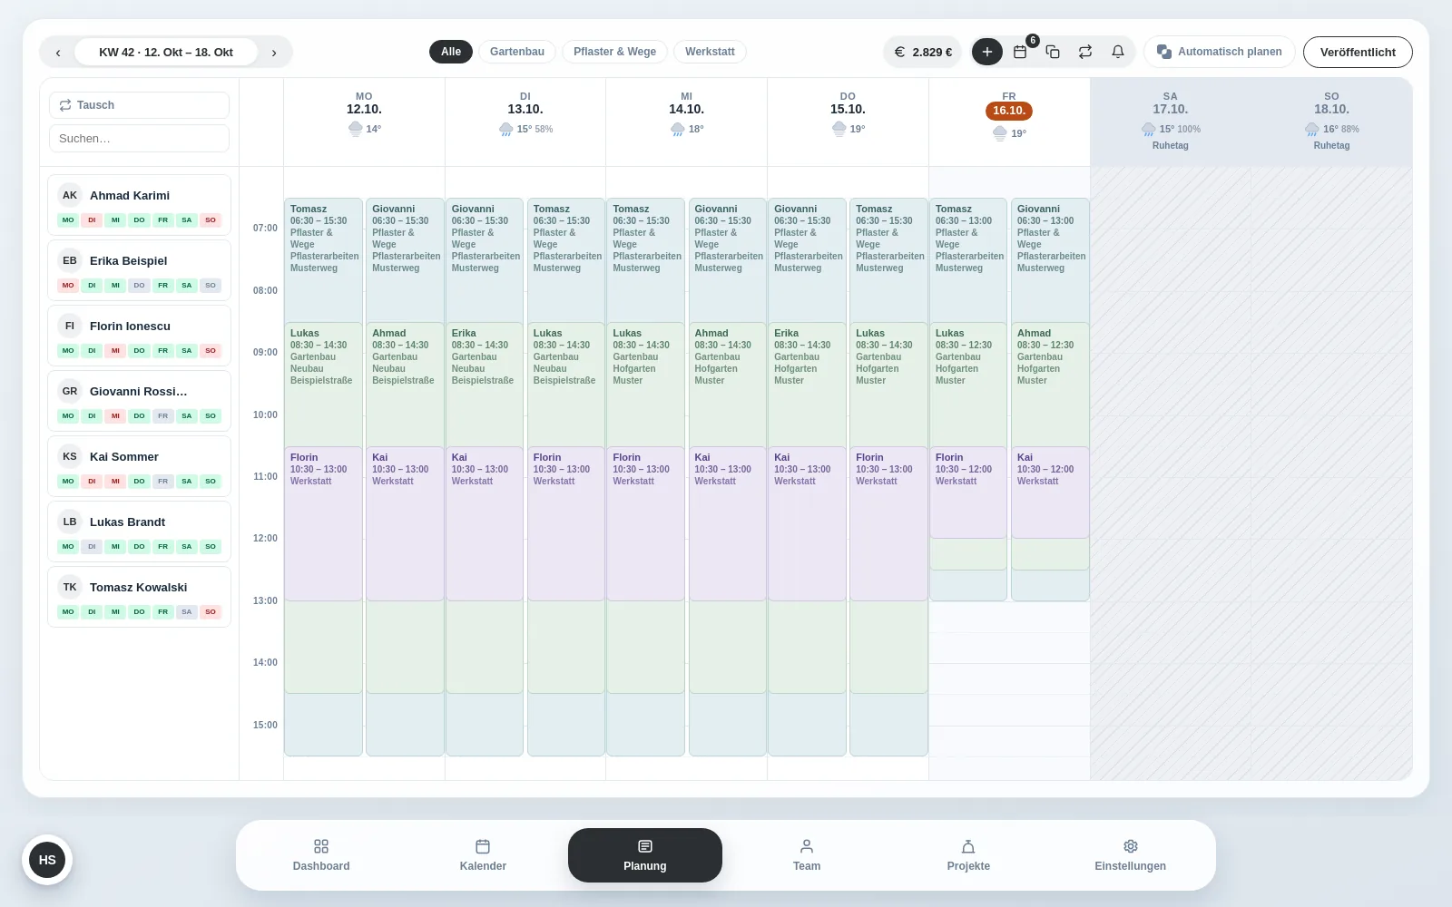The image size is (1452, 907).
Task: Select the Florin Ionescu employee card
Action: pos(139,336)
